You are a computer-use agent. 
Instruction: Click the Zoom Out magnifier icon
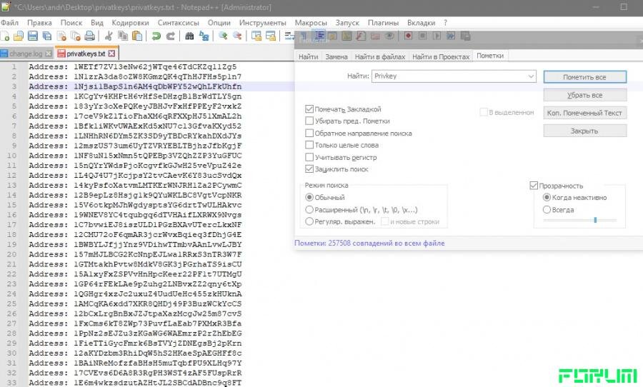pos(237,36)
